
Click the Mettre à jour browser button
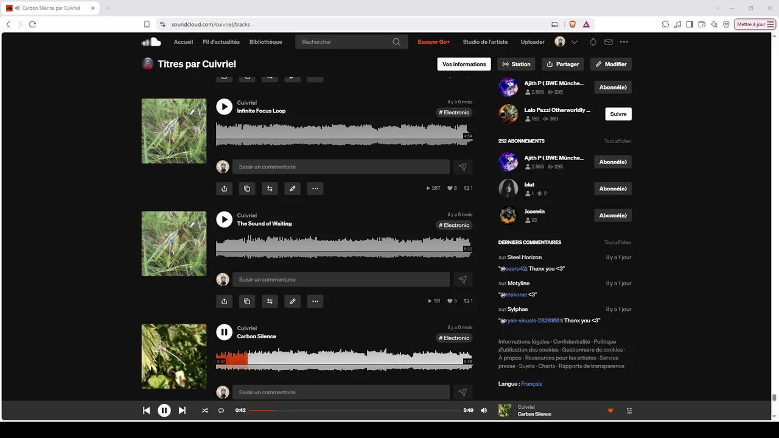coord(755,24)
